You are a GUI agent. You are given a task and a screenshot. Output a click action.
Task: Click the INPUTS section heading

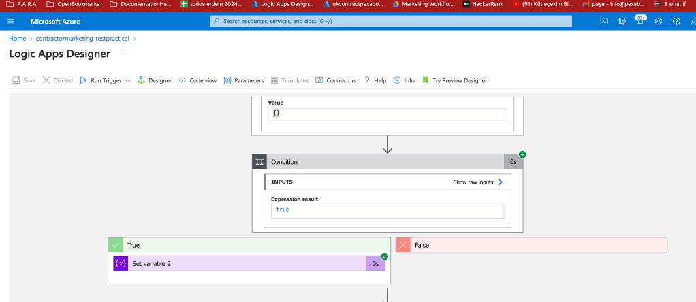(282, 182)
